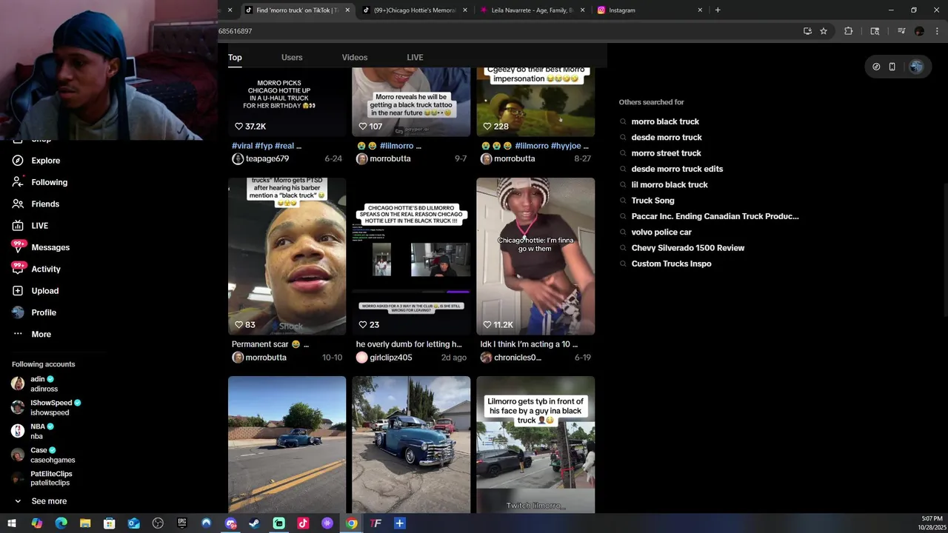Switch to the Videos search tab
This screenshot has width=948, height=533.
click(354, 57)
